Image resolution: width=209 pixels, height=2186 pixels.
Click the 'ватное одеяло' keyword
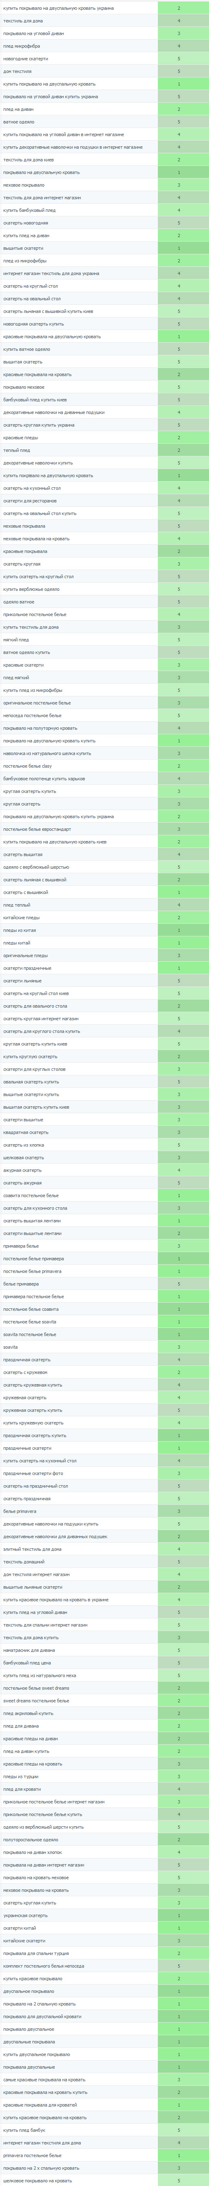click(19, 121)
